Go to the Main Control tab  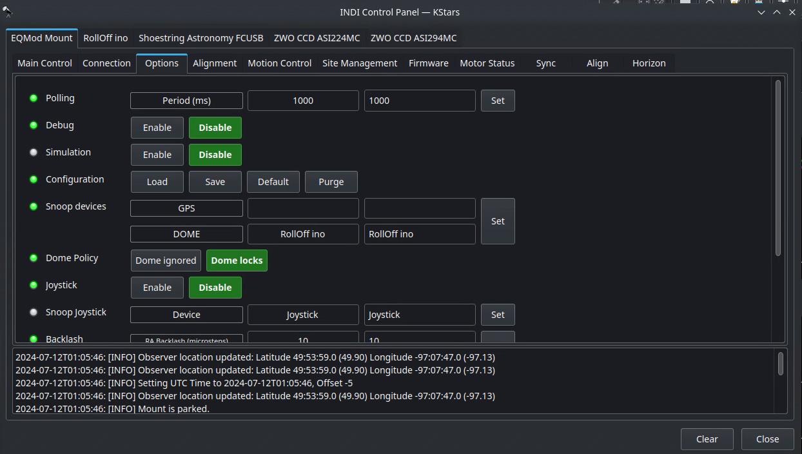[44, 63]
